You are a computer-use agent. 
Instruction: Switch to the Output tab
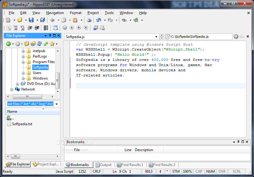(104, 165)
